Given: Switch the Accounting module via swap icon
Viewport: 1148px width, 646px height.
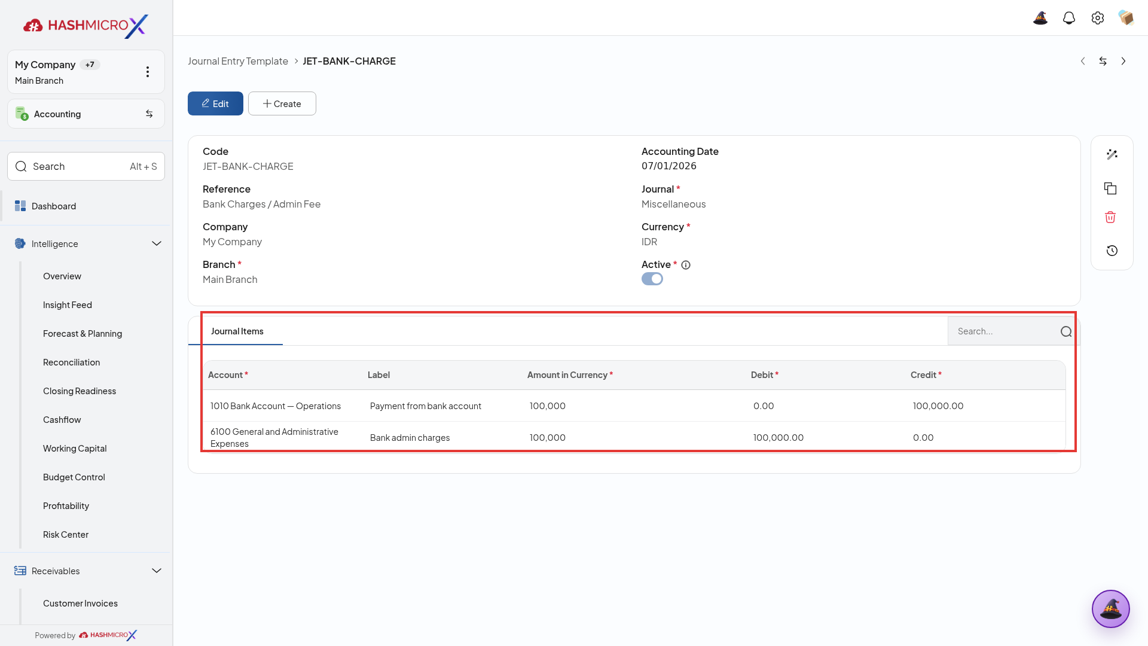Looking at the screenshot, I should tap(149, 114).
